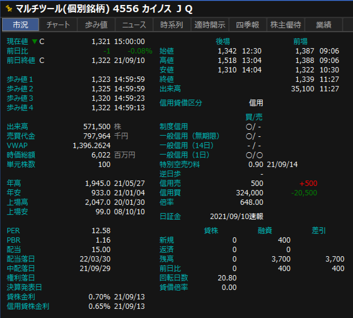View the 四季報 tab
Screen dimensions: 353x318
pyautogui.click(x=248, y=25)
